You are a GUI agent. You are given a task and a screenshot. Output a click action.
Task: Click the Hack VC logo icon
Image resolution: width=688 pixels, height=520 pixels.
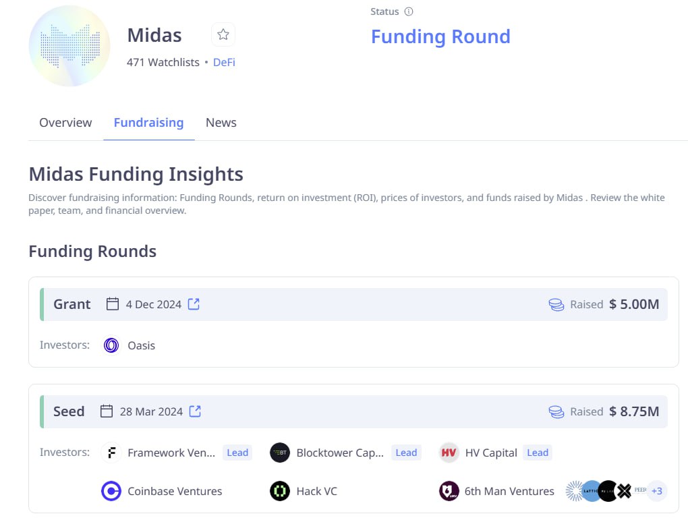[280, 491]
